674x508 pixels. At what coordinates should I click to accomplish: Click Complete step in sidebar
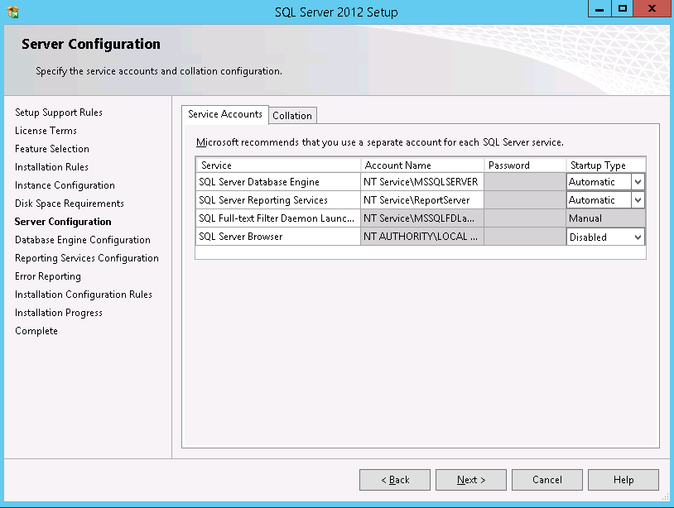pos(36,331)
